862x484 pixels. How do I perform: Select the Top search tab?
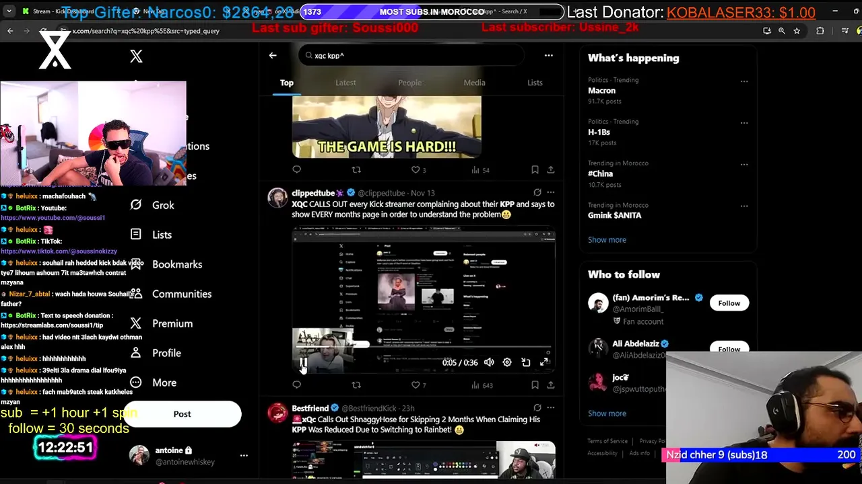[x=287, y=83]
